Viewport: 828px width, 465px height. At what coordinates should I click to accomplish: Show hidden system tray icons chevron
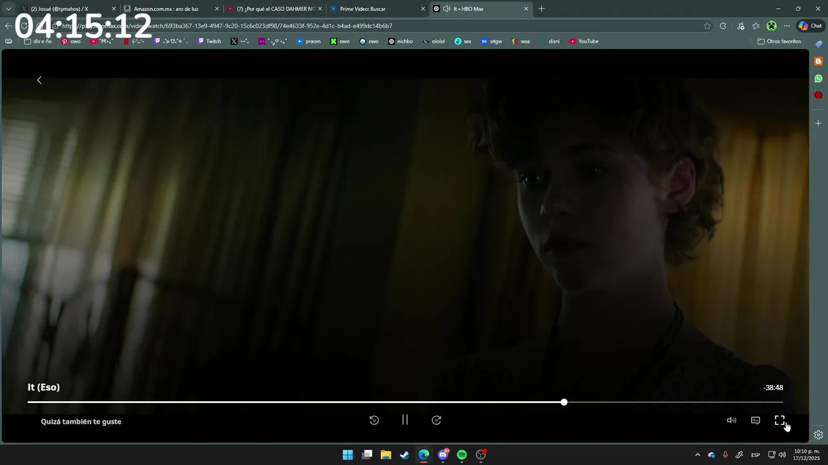point(697,455)
